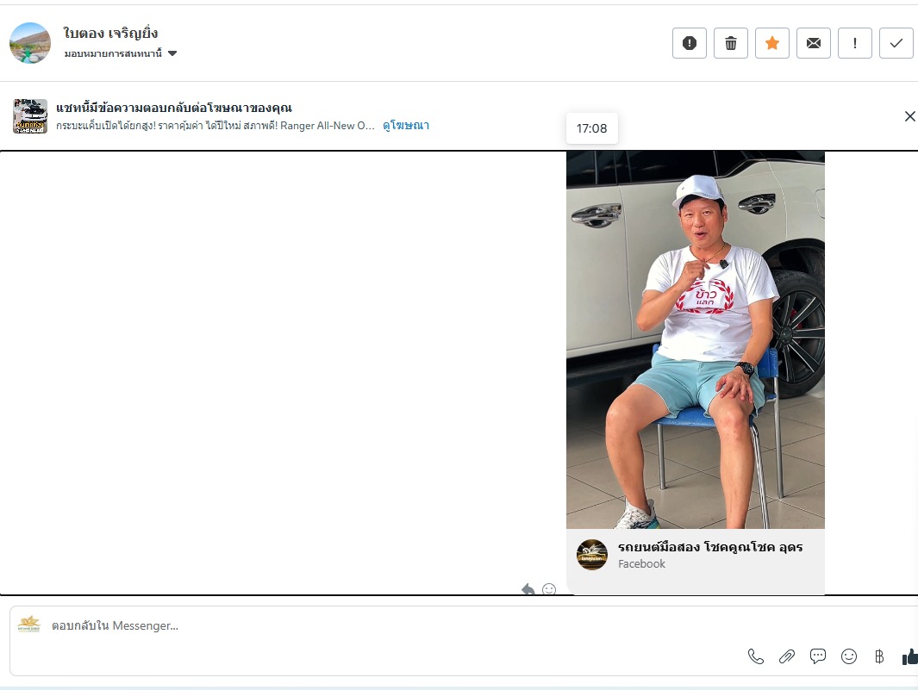Image resolution: width=918 pixels, height=690 pixels.
Task: React to the message with smiley
Action: pyautogui.click(x=549, y=588)
